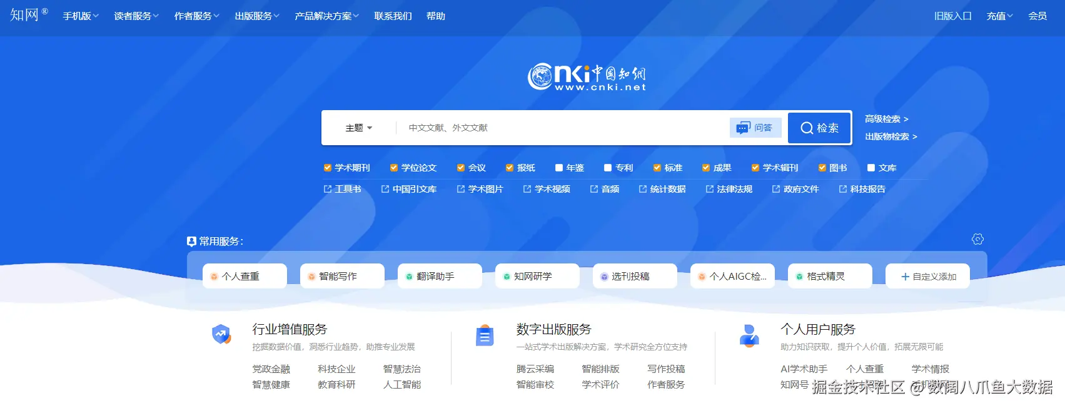Uncheck the 学术期刊 checkbox

click(x=328, y=168)
